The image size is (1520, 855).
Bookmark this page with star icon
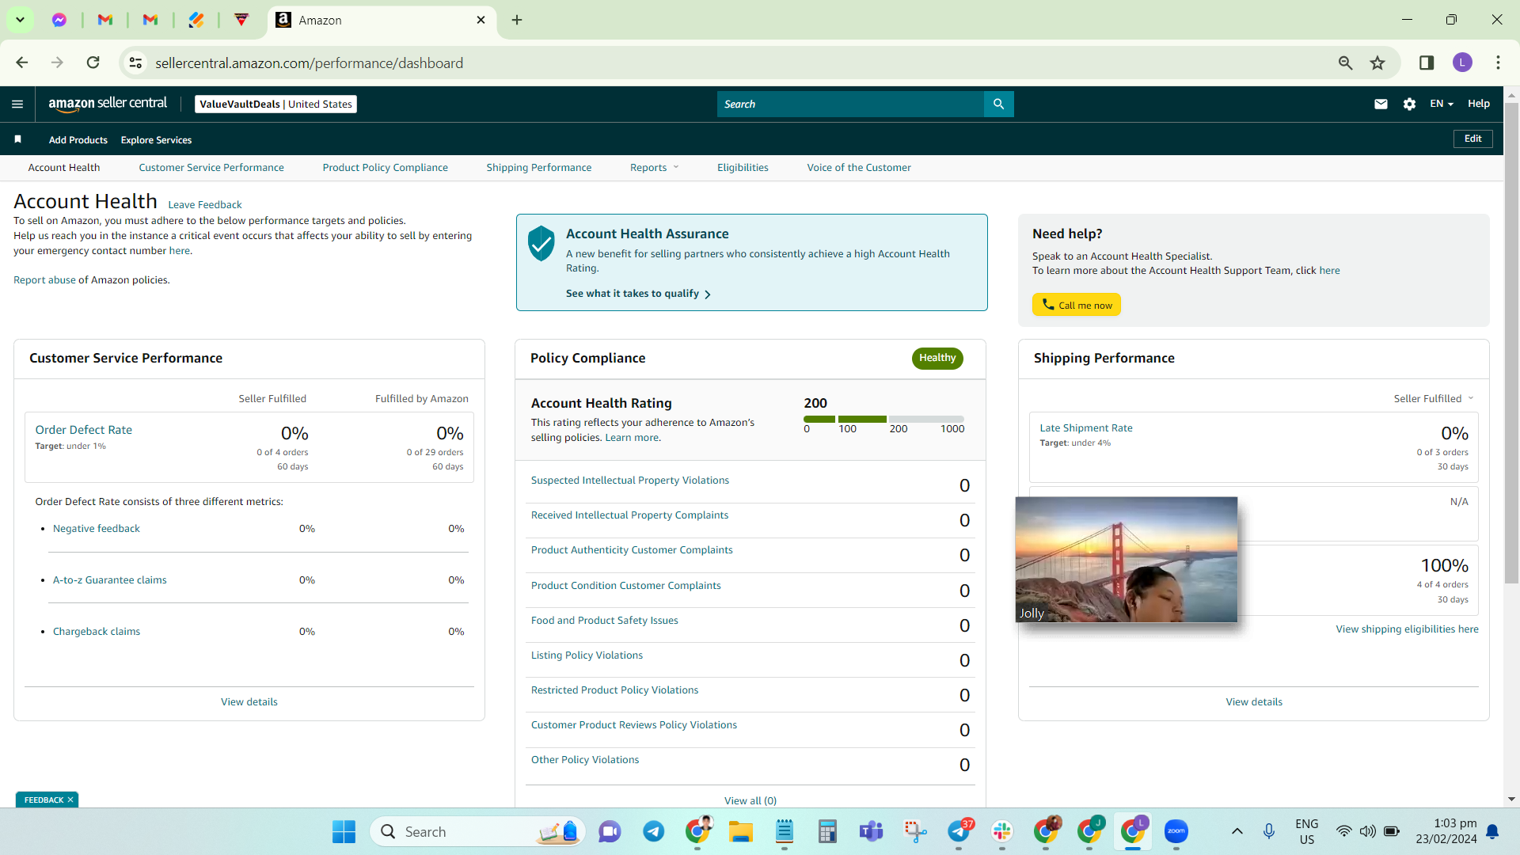tap(1377, 63)
